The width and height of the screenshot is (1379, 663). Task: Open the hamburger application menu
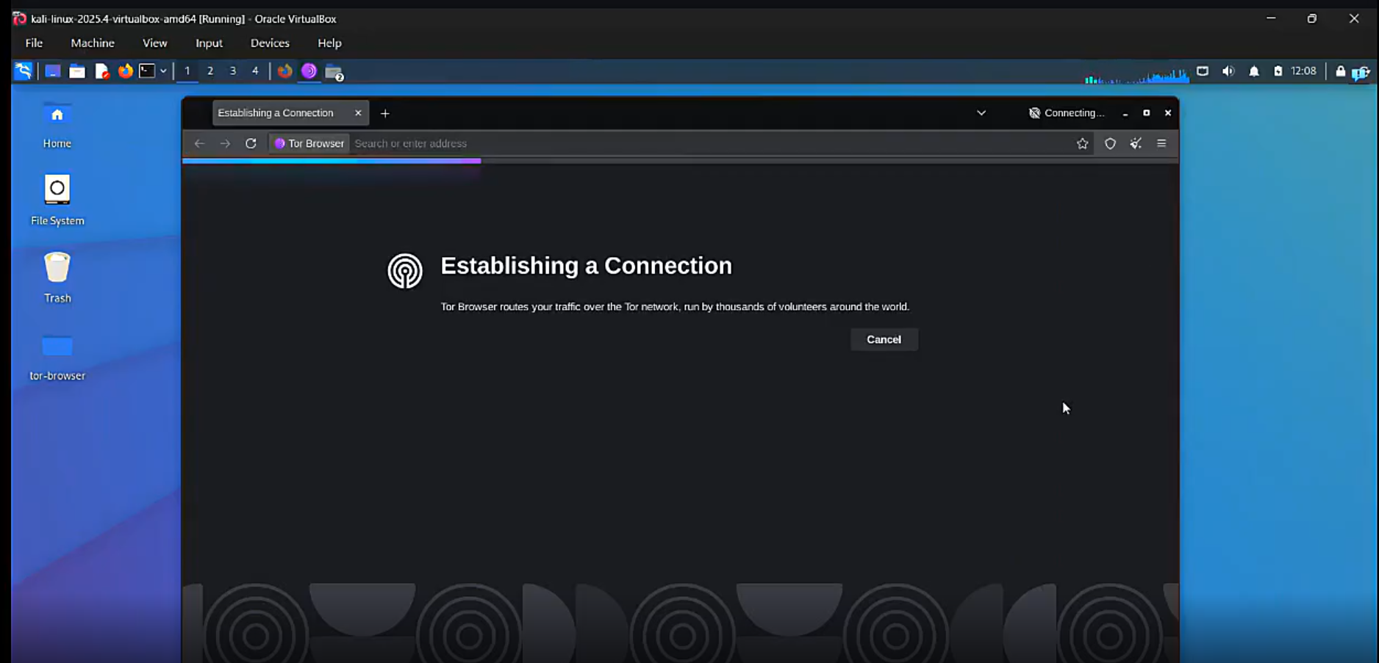[x=1161, y=144]
